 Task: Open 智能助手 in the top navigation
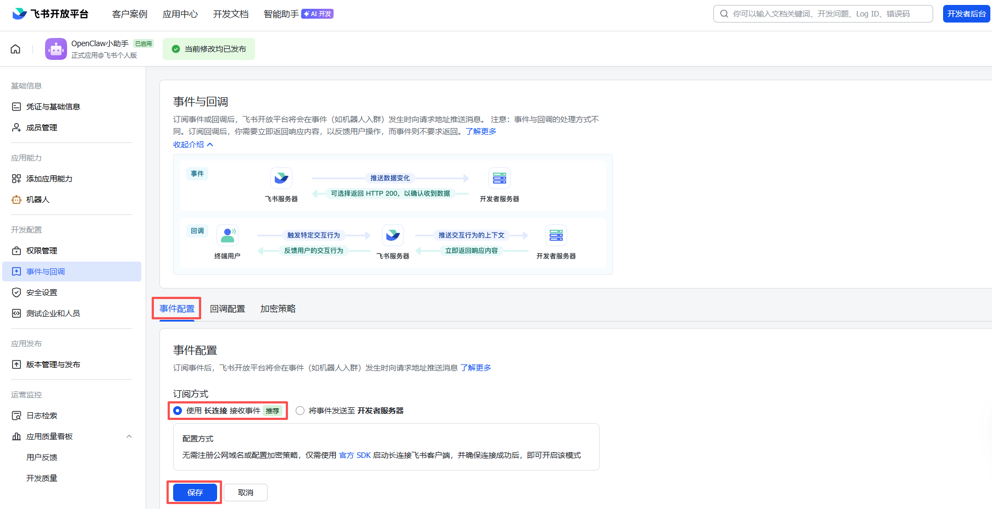(281, 14)
